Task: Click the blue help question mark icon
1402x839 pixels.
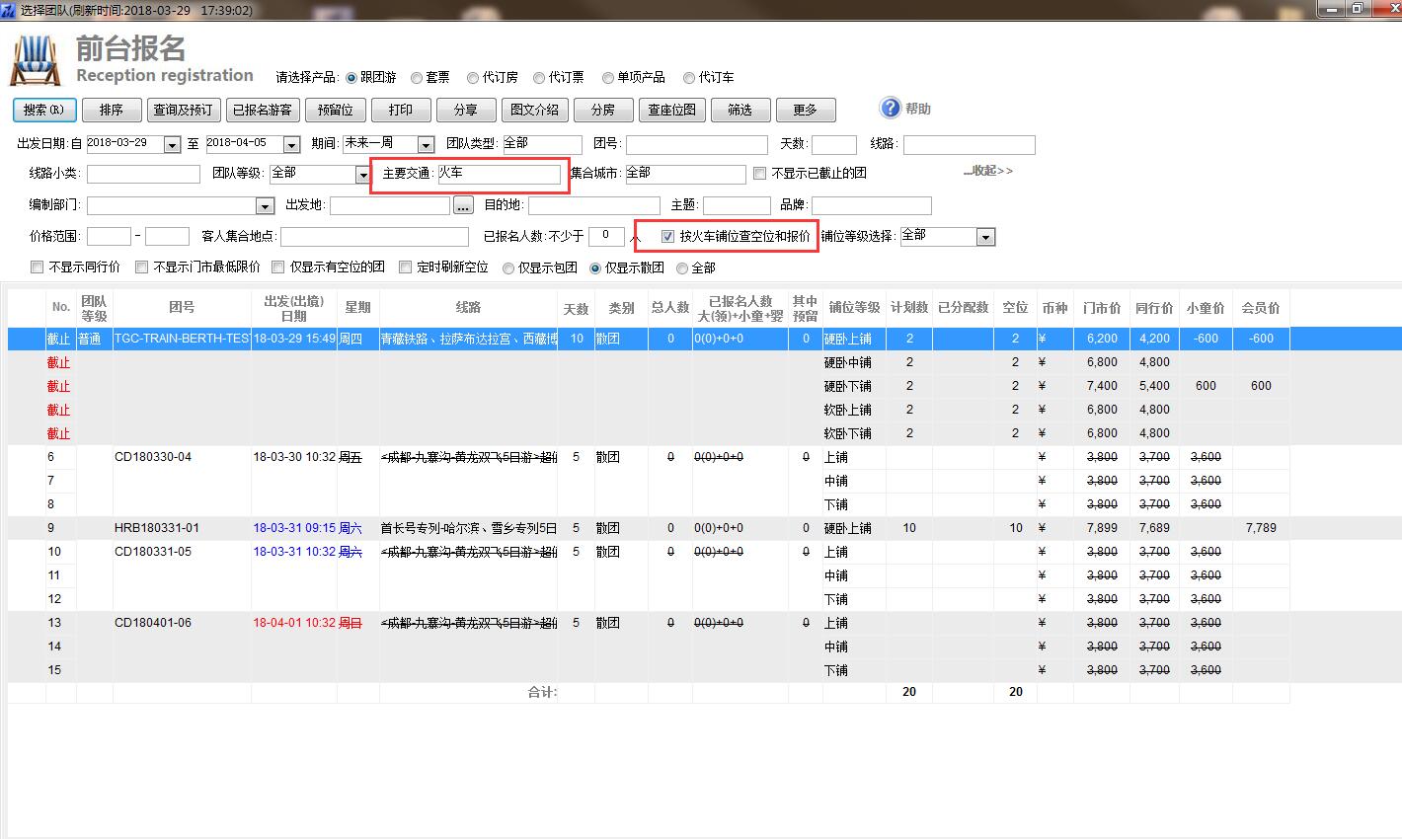Action: (x=891, y=108)
